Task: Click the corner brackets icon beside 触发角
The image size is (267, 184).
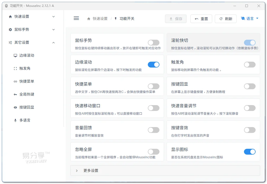Action: 15,68
